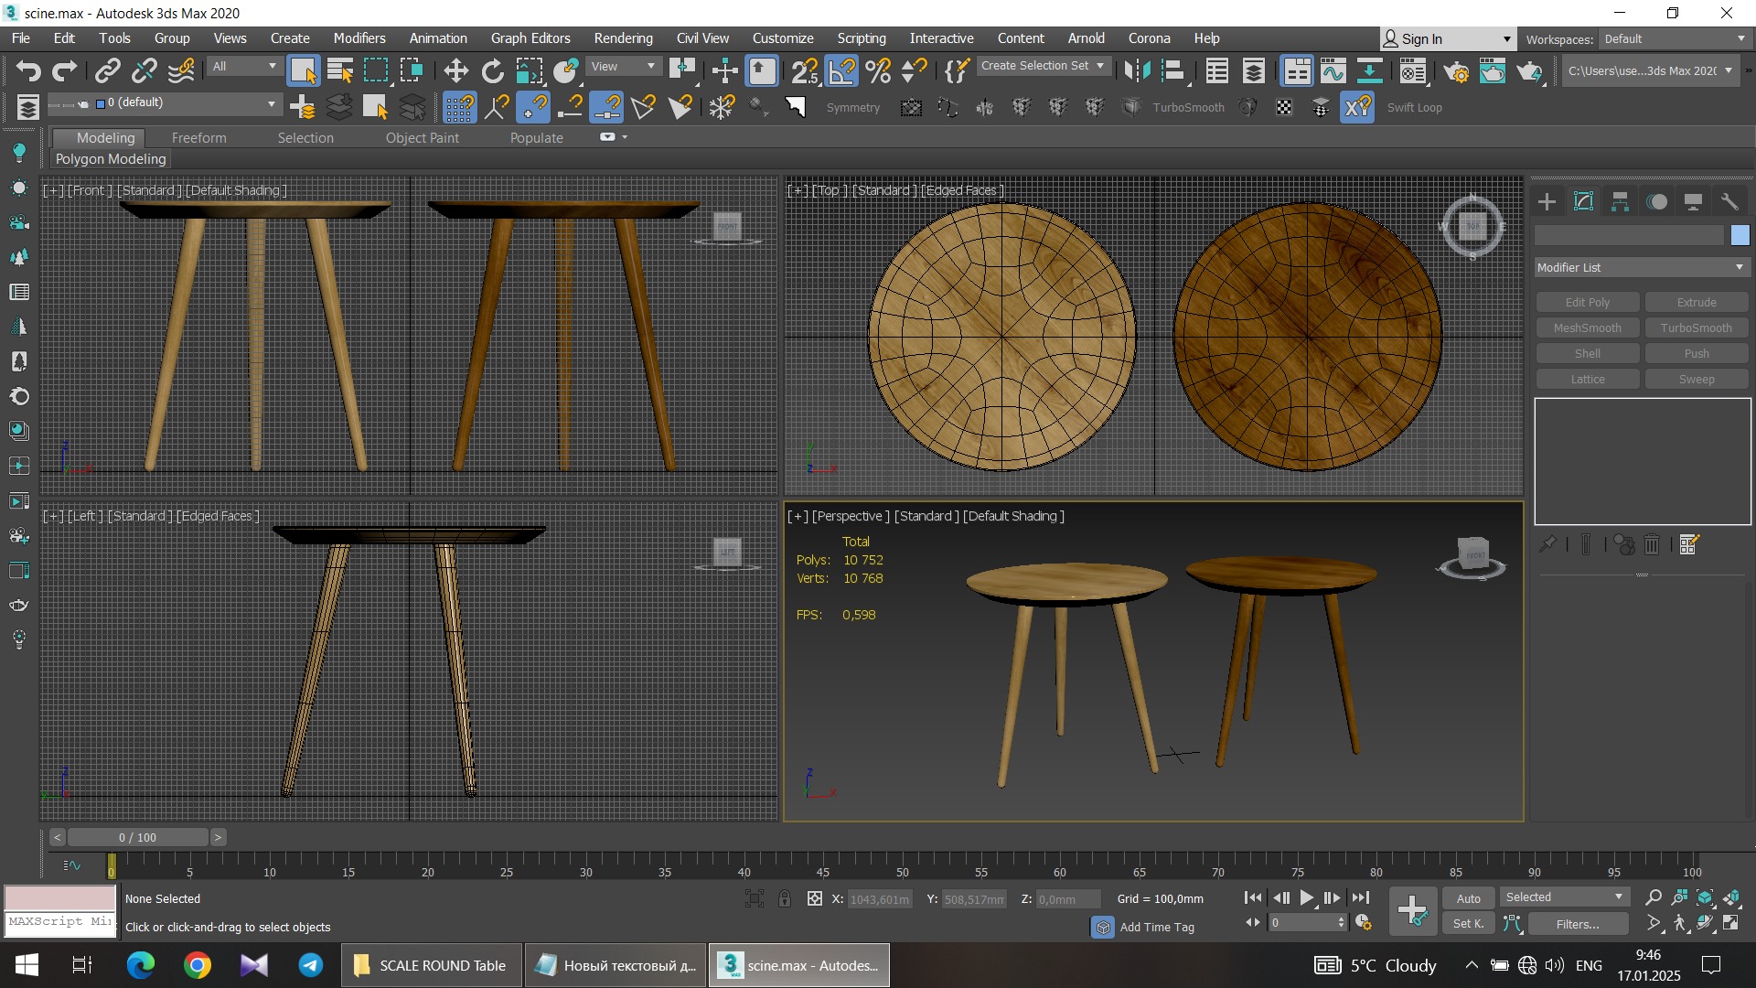
Task: Open Render Setup dialog
Action: coord(1457,70)
